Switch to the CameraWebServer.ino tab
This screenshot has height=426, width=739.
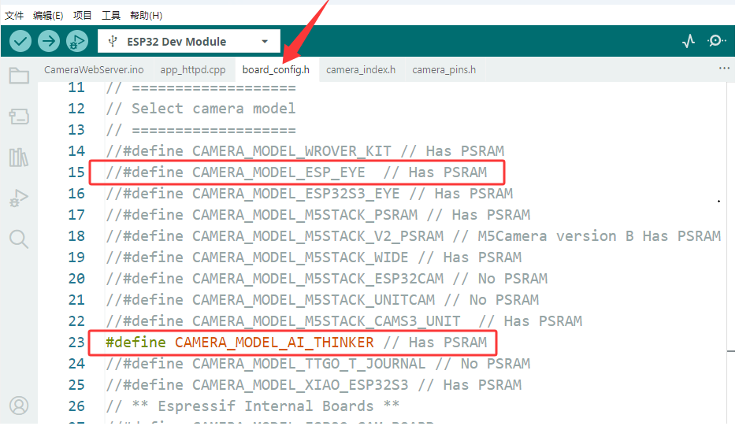click(94, 70)
